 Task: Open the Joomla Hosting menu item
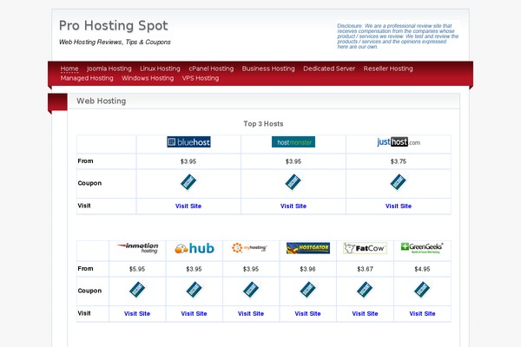point(109,69)
